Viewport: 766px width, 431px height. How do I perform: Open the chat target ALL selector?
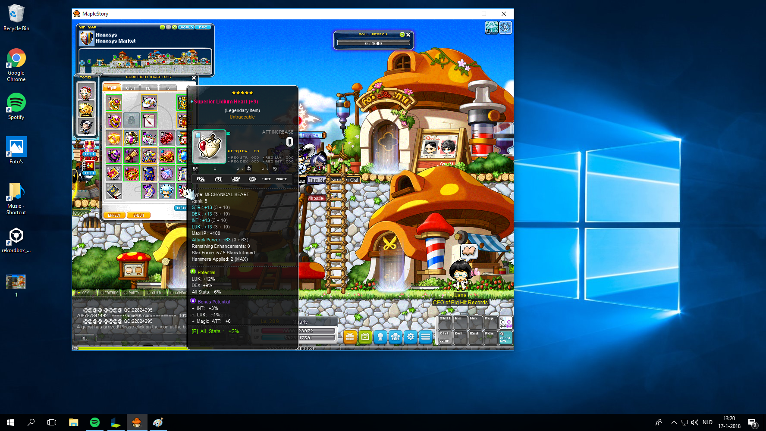click(x=85, y=338)
